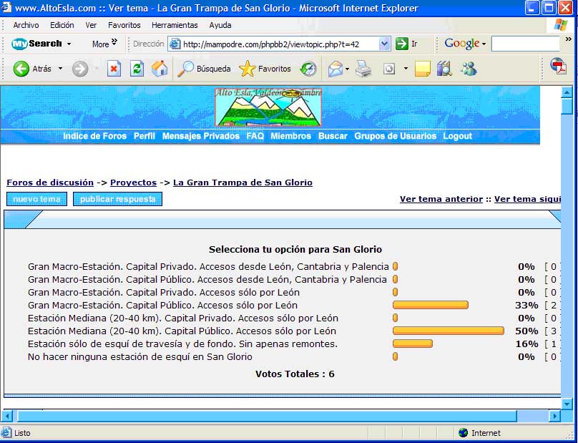Click the 'nuevo tema' button
The width and height of the screenshot is (578, 443).
[x=36, y=199]
